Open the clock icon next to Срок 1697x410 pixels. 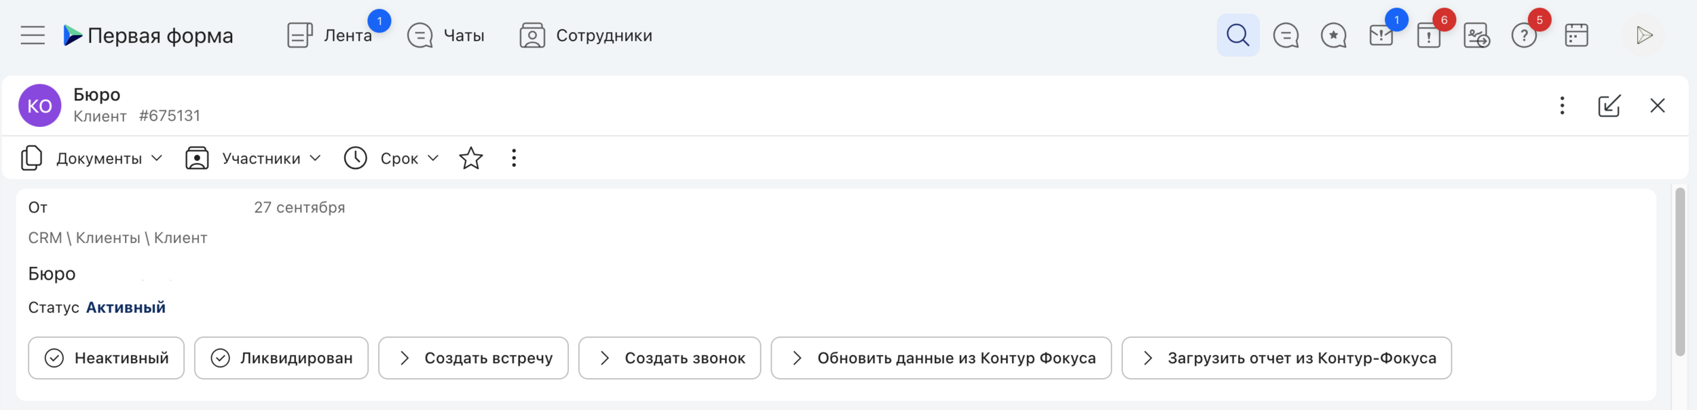pyautogui.click(x=355, y=157)
